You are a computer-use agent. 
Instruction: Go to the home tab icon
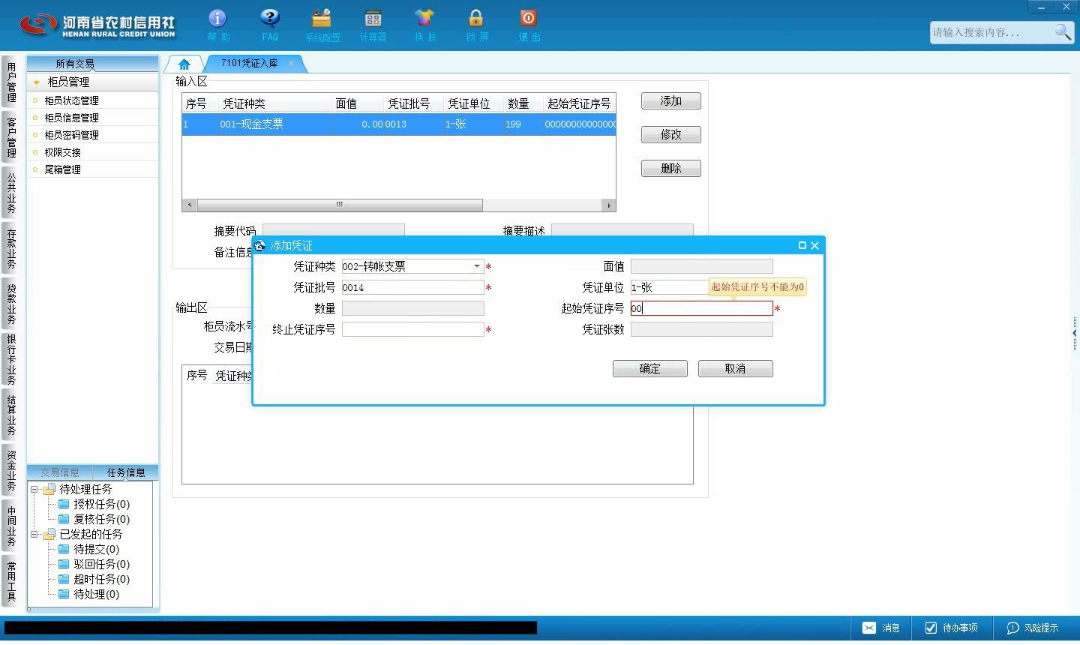click(x=184, y=64)
